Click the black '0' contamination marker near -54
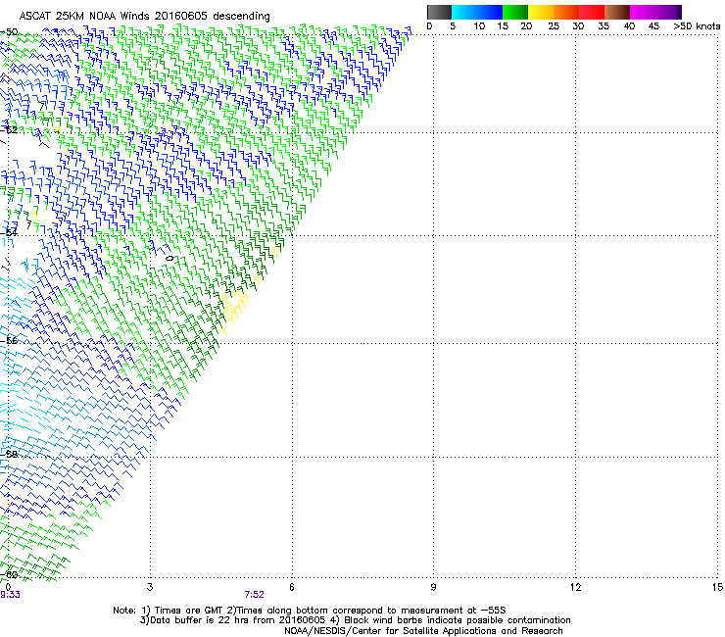Image resolution: width=725 pixels, height=637 pixels. coord(169,258)
